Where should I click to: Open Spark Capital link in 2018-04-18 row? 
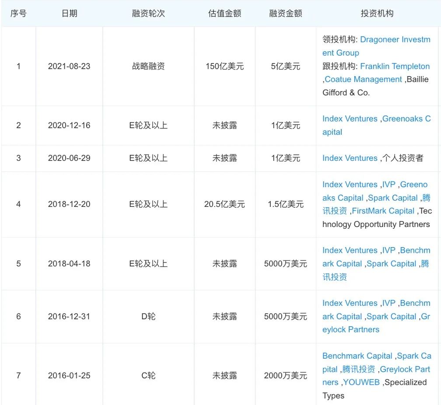point(391,264)
